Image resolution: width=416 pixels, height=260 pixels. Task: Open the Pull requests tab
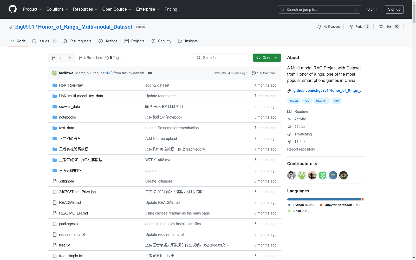[x=77, y=41]
